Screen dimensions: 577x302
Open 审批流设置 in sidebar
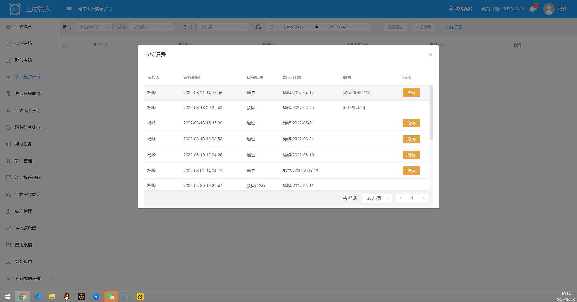26,228
